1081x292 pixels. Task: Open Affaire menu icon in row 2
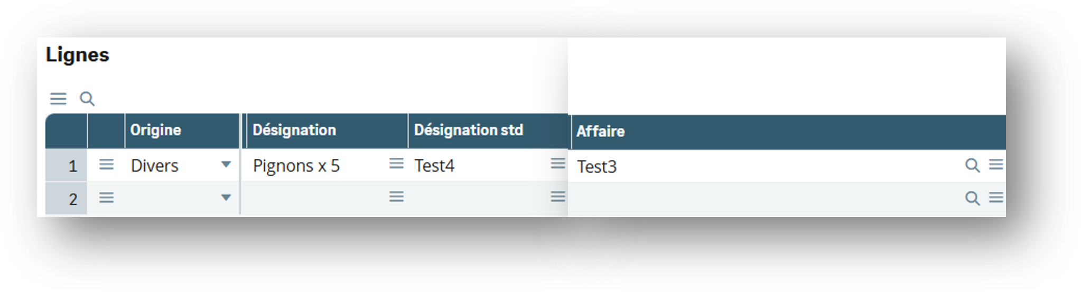pyautogui.click(x=996, y=197)
